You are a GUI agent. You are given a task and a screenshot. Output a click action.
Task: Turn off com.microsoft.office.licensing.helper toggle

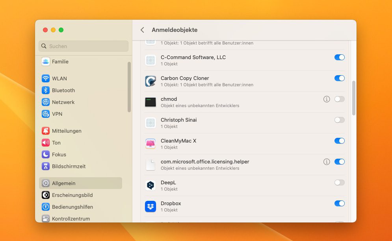[340, 162]
